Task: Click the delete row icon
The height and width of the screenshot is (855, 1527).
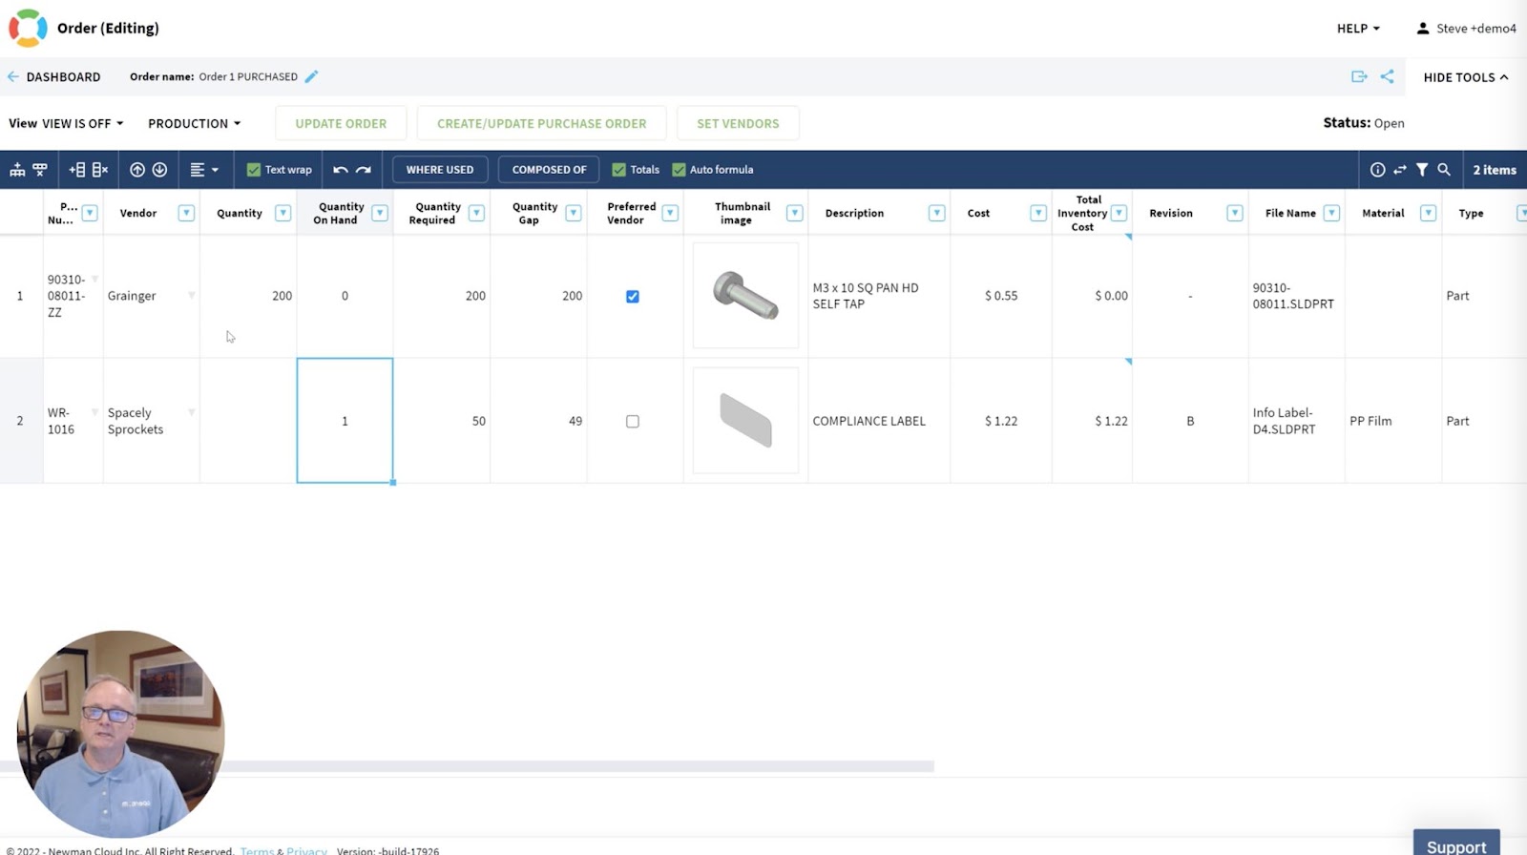Action: click(x=100, y=170)
